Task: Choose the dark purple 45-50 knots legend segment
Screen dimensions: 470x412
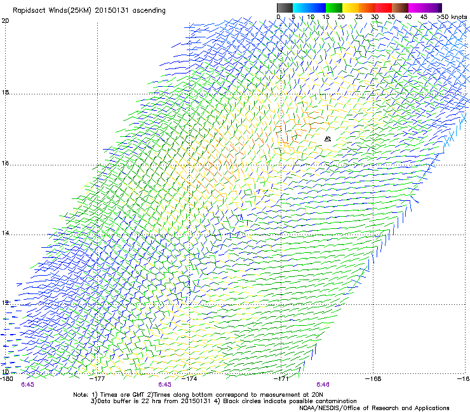Action: click(x=433, y=8)
